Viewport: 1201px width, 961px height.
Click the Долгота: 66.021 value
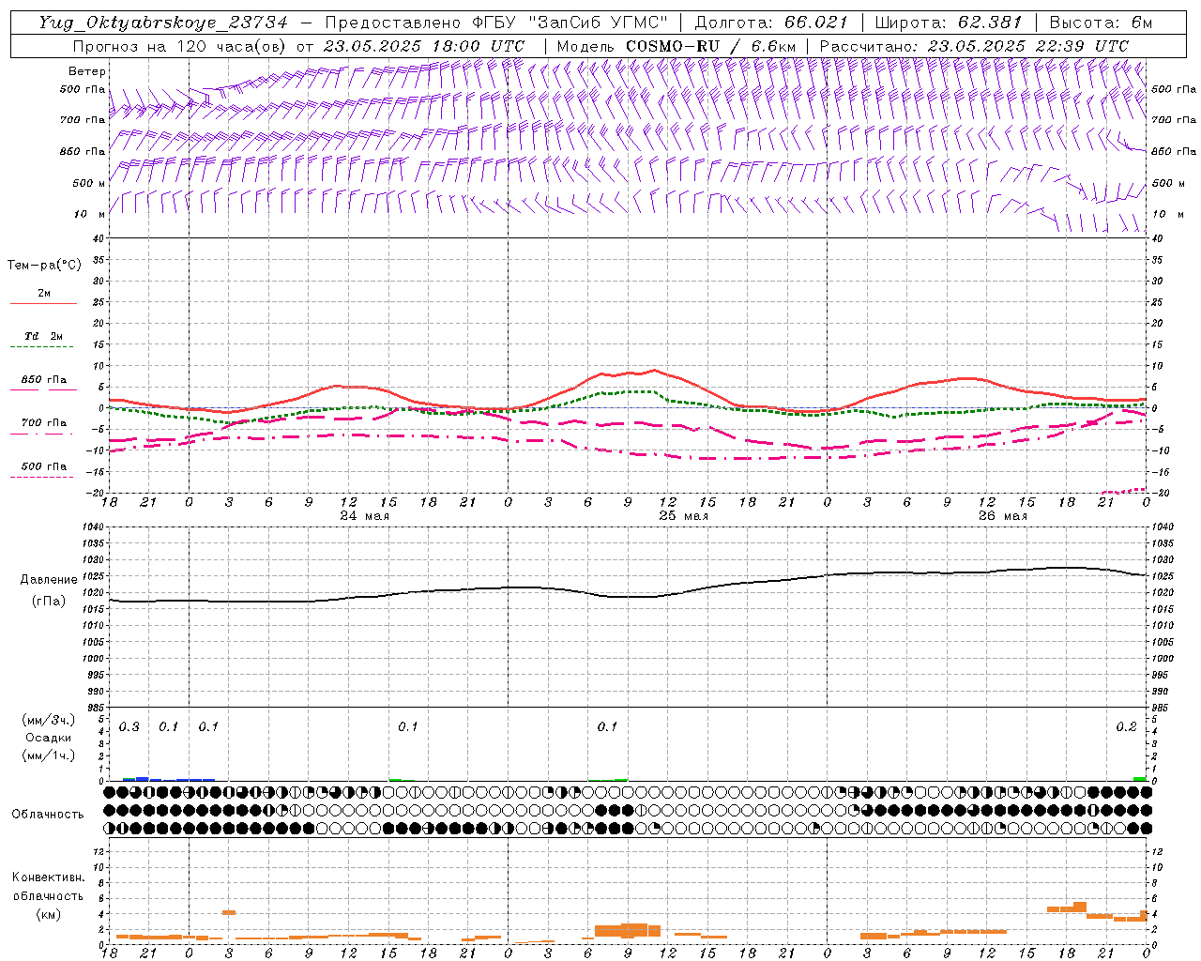point(771,23)
